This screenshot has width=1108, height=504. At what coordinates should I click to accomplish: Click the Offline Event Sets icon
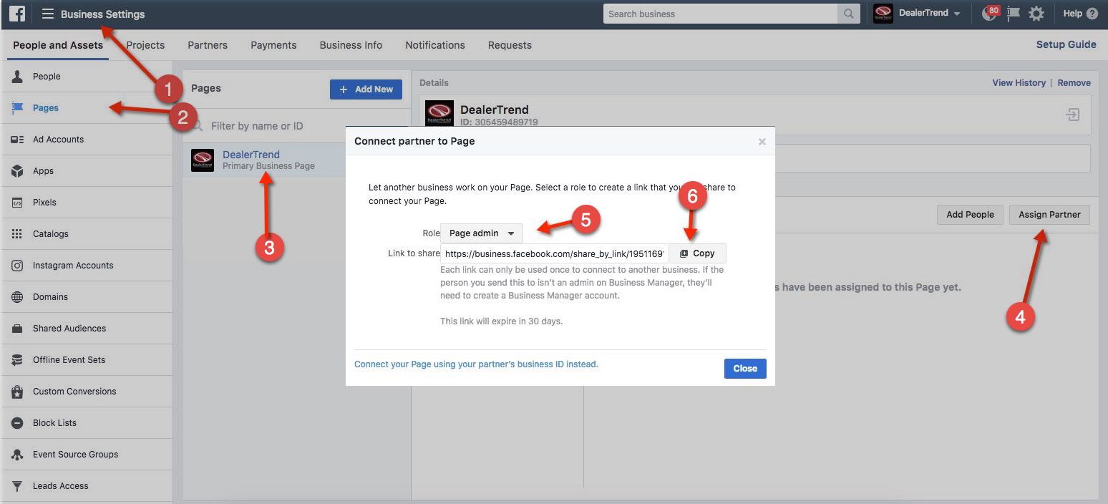pos(17,360)
